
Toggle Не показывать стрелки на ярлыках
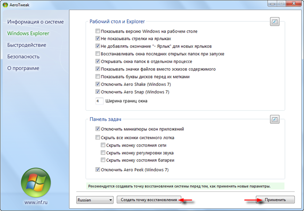coord(98,39)
